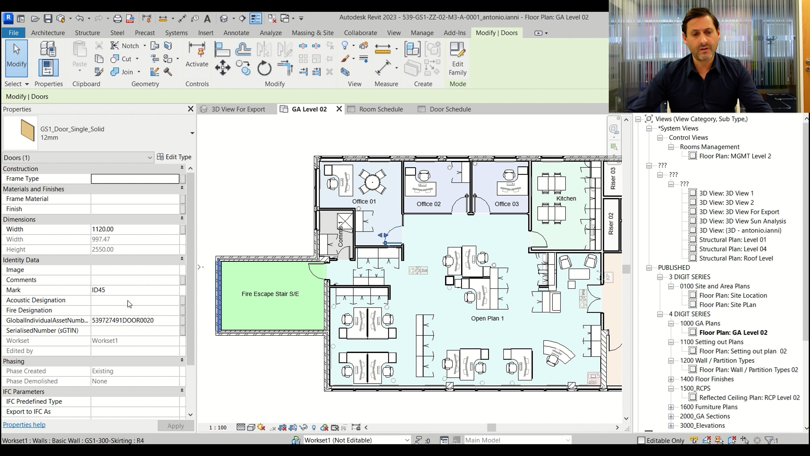The height and width of the screenshot is (456, 810).
Task: Open the Properties help link
Action: click(24, 425)
